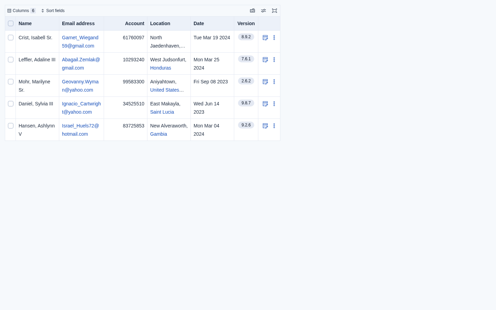Open more actions for Mohr, Marilyne Sr.
Screen dimensions: 496x310
click(274, 82)
